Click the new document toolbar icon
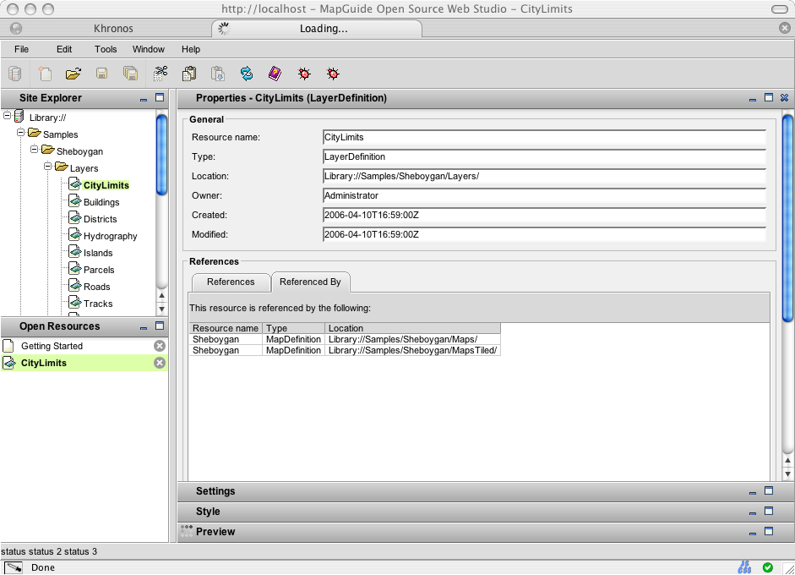 coord(44,74)
